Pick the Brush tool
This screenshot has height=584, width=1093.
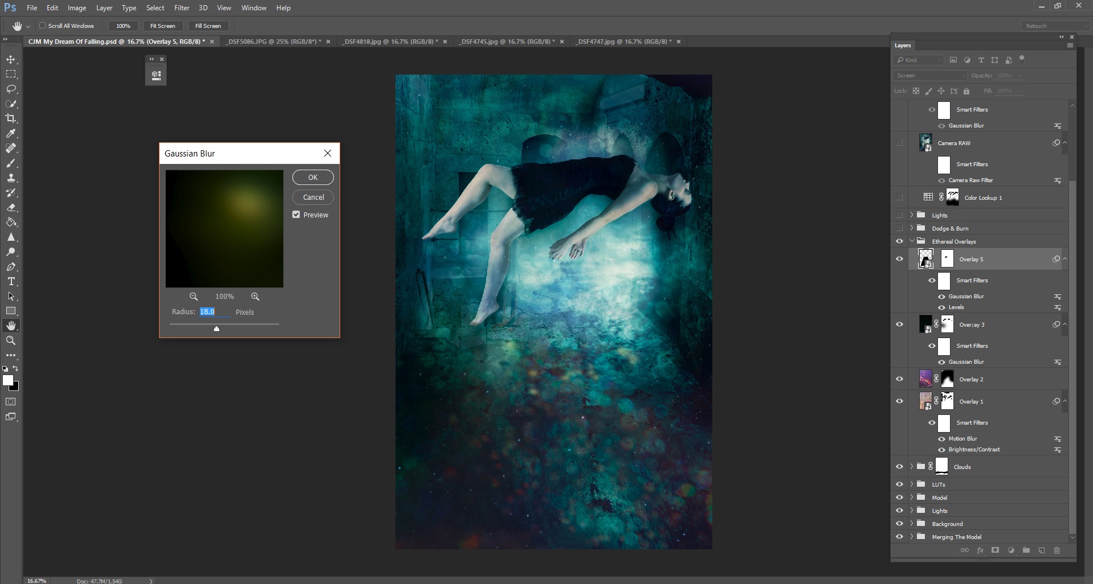coord(11,163)
